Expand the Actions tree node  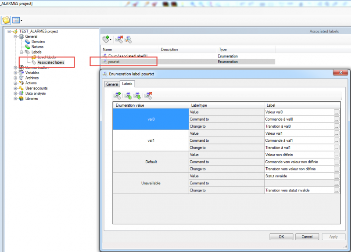(15, 83)
